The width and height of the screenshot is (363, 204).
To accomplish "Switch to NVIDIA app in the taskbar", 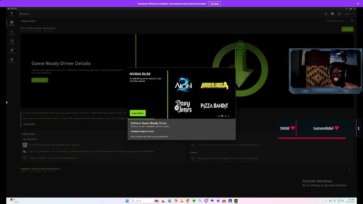I will tap(236, 201).
